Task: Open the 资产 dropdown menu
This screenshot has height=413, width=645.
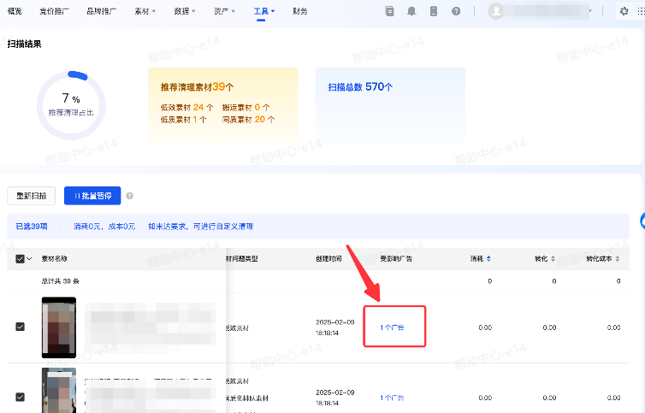Action: 224,11
